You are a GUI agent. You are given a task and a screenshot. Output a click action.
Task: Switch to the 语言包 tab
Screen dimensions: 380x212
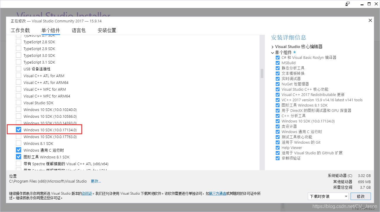point(79,30)
